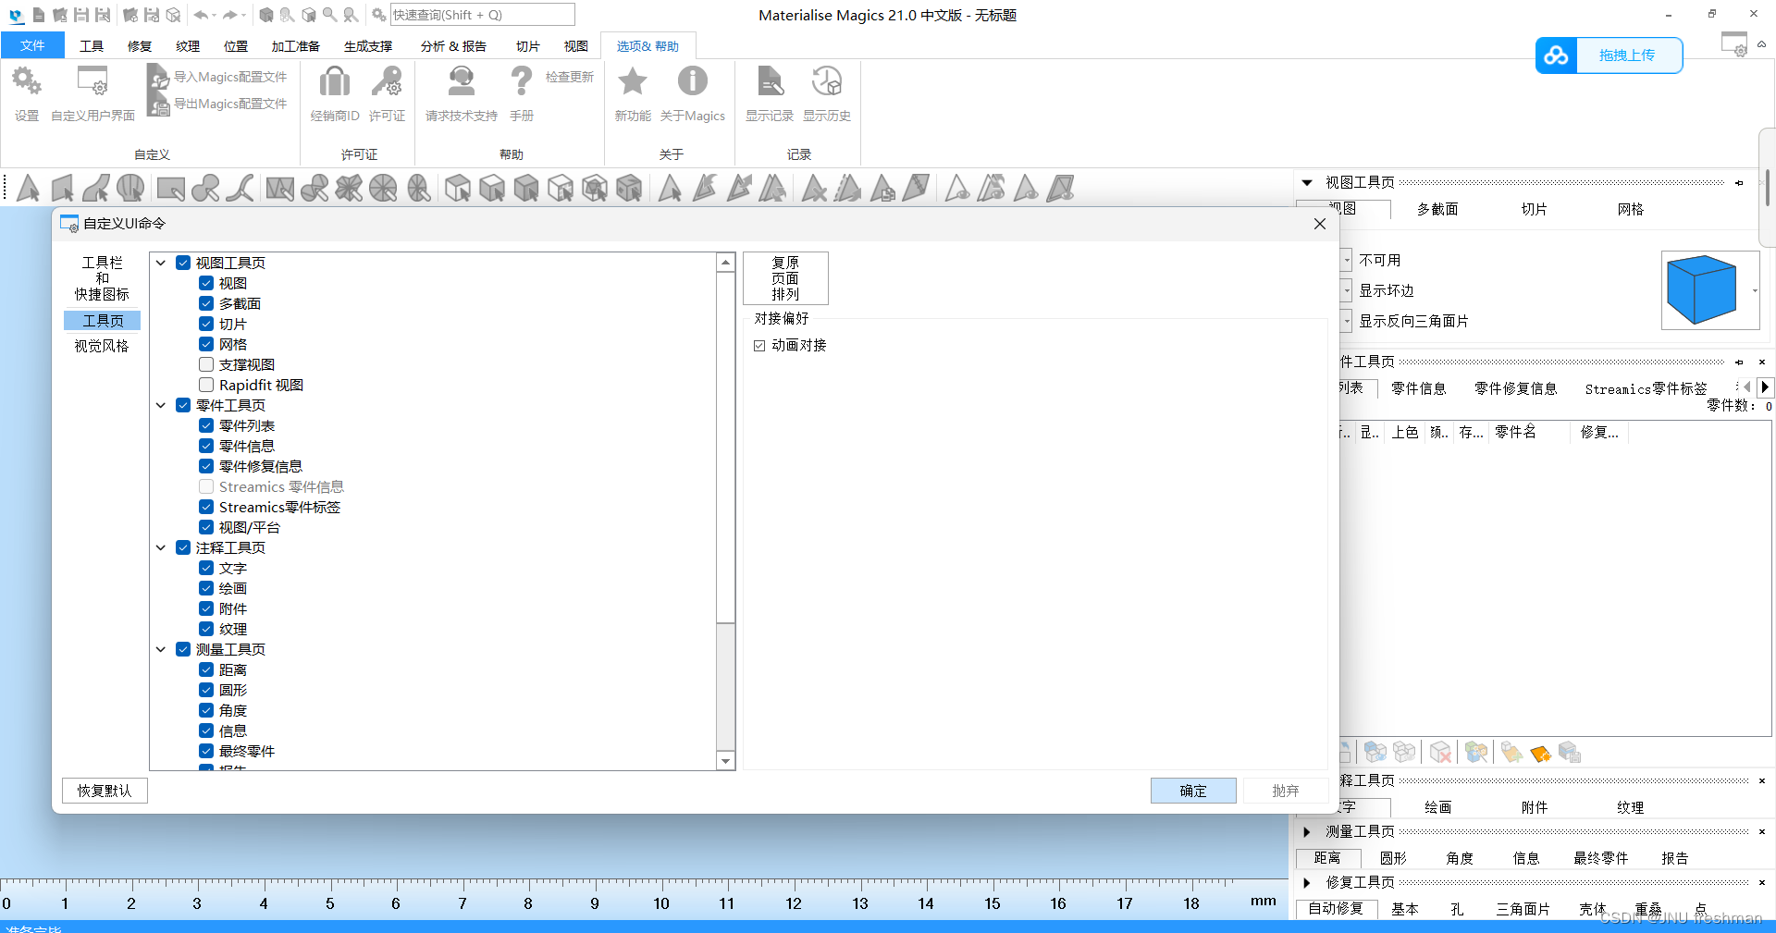Screen dimensions: 1776x933
Task: Pin the 视图工具页 panel
Action: pyautogui.click(x=1739, y=183)
